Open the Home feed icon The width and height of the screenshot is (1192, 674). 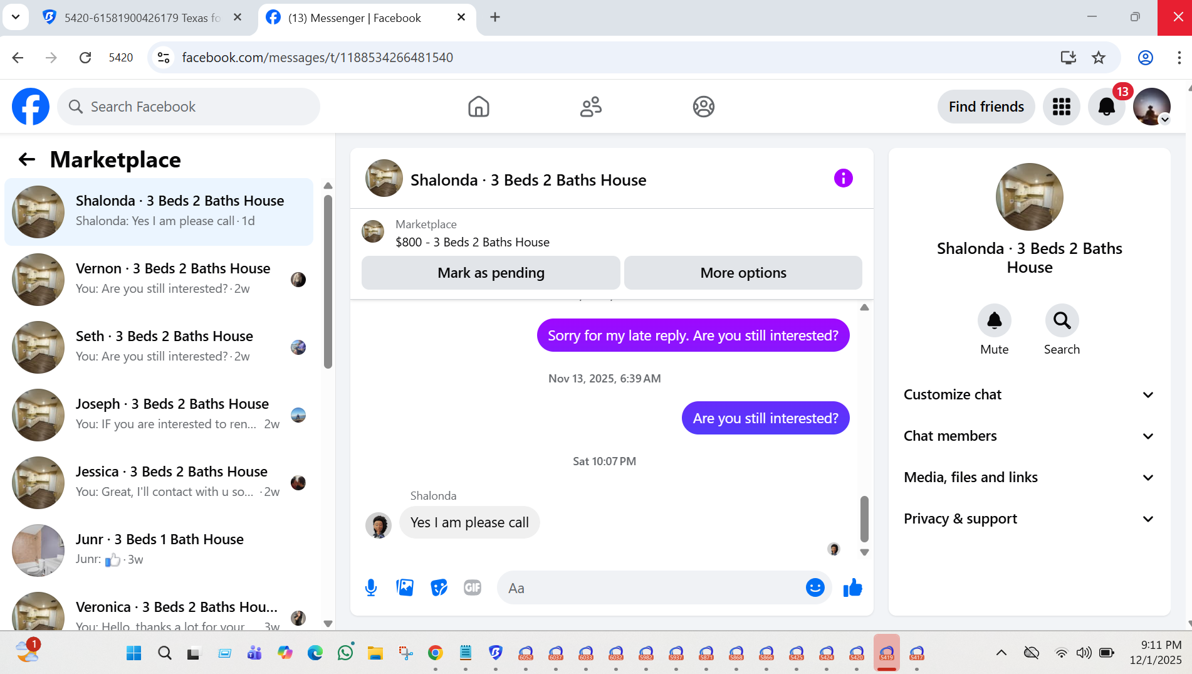pos(478,107)
